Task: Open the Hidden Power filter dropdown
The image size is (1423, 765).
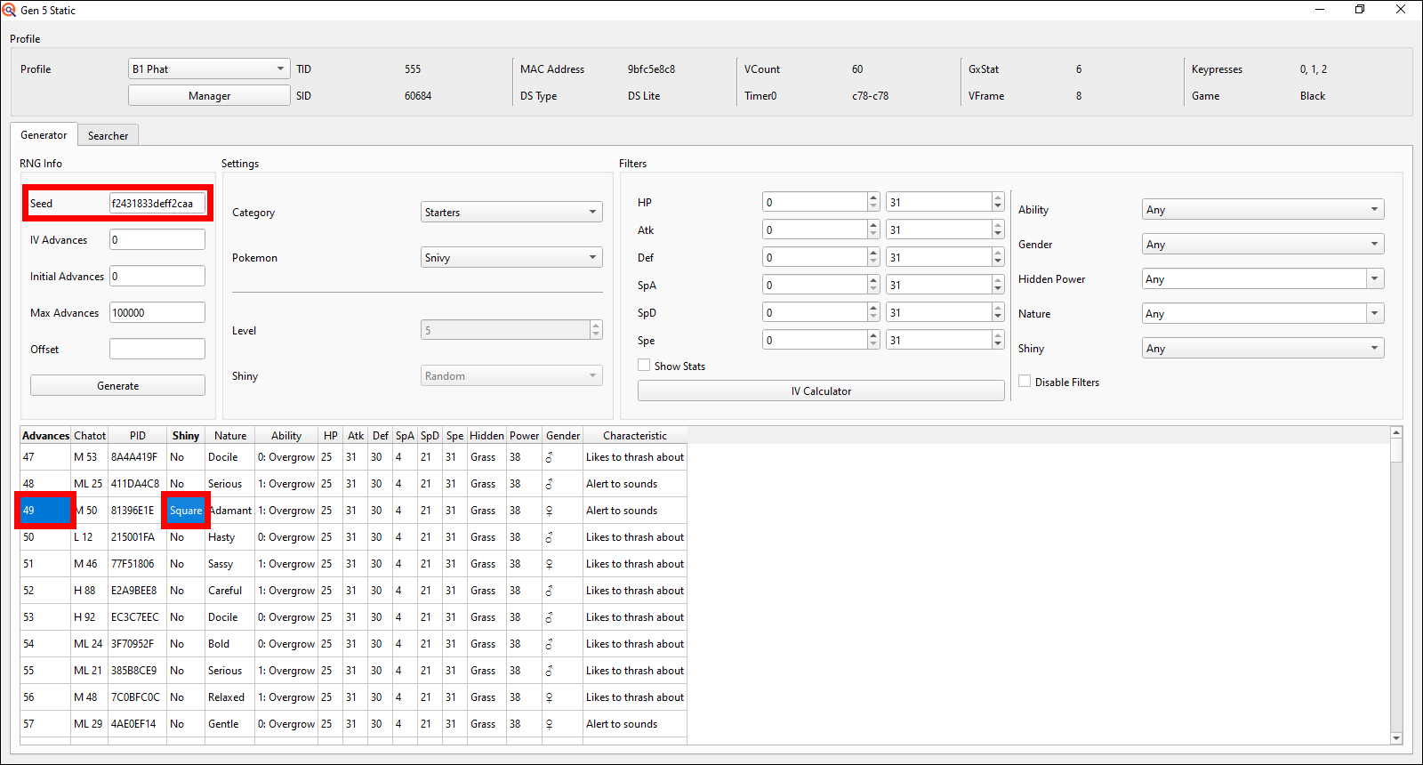Action: tap(1262, 278)
